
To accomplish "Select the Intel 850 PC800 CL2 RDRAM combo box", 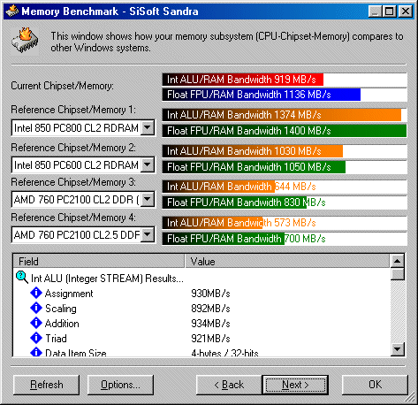I will [x=83, y=128].
